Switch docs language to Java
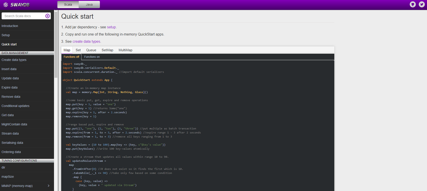The width and height of the screenshot is (427, 191). tap(89, 4)
